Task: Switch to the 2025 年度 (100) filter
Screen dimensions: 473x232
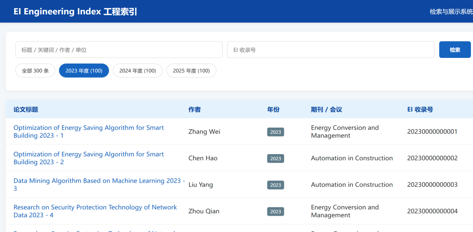Action: (191, 71)
